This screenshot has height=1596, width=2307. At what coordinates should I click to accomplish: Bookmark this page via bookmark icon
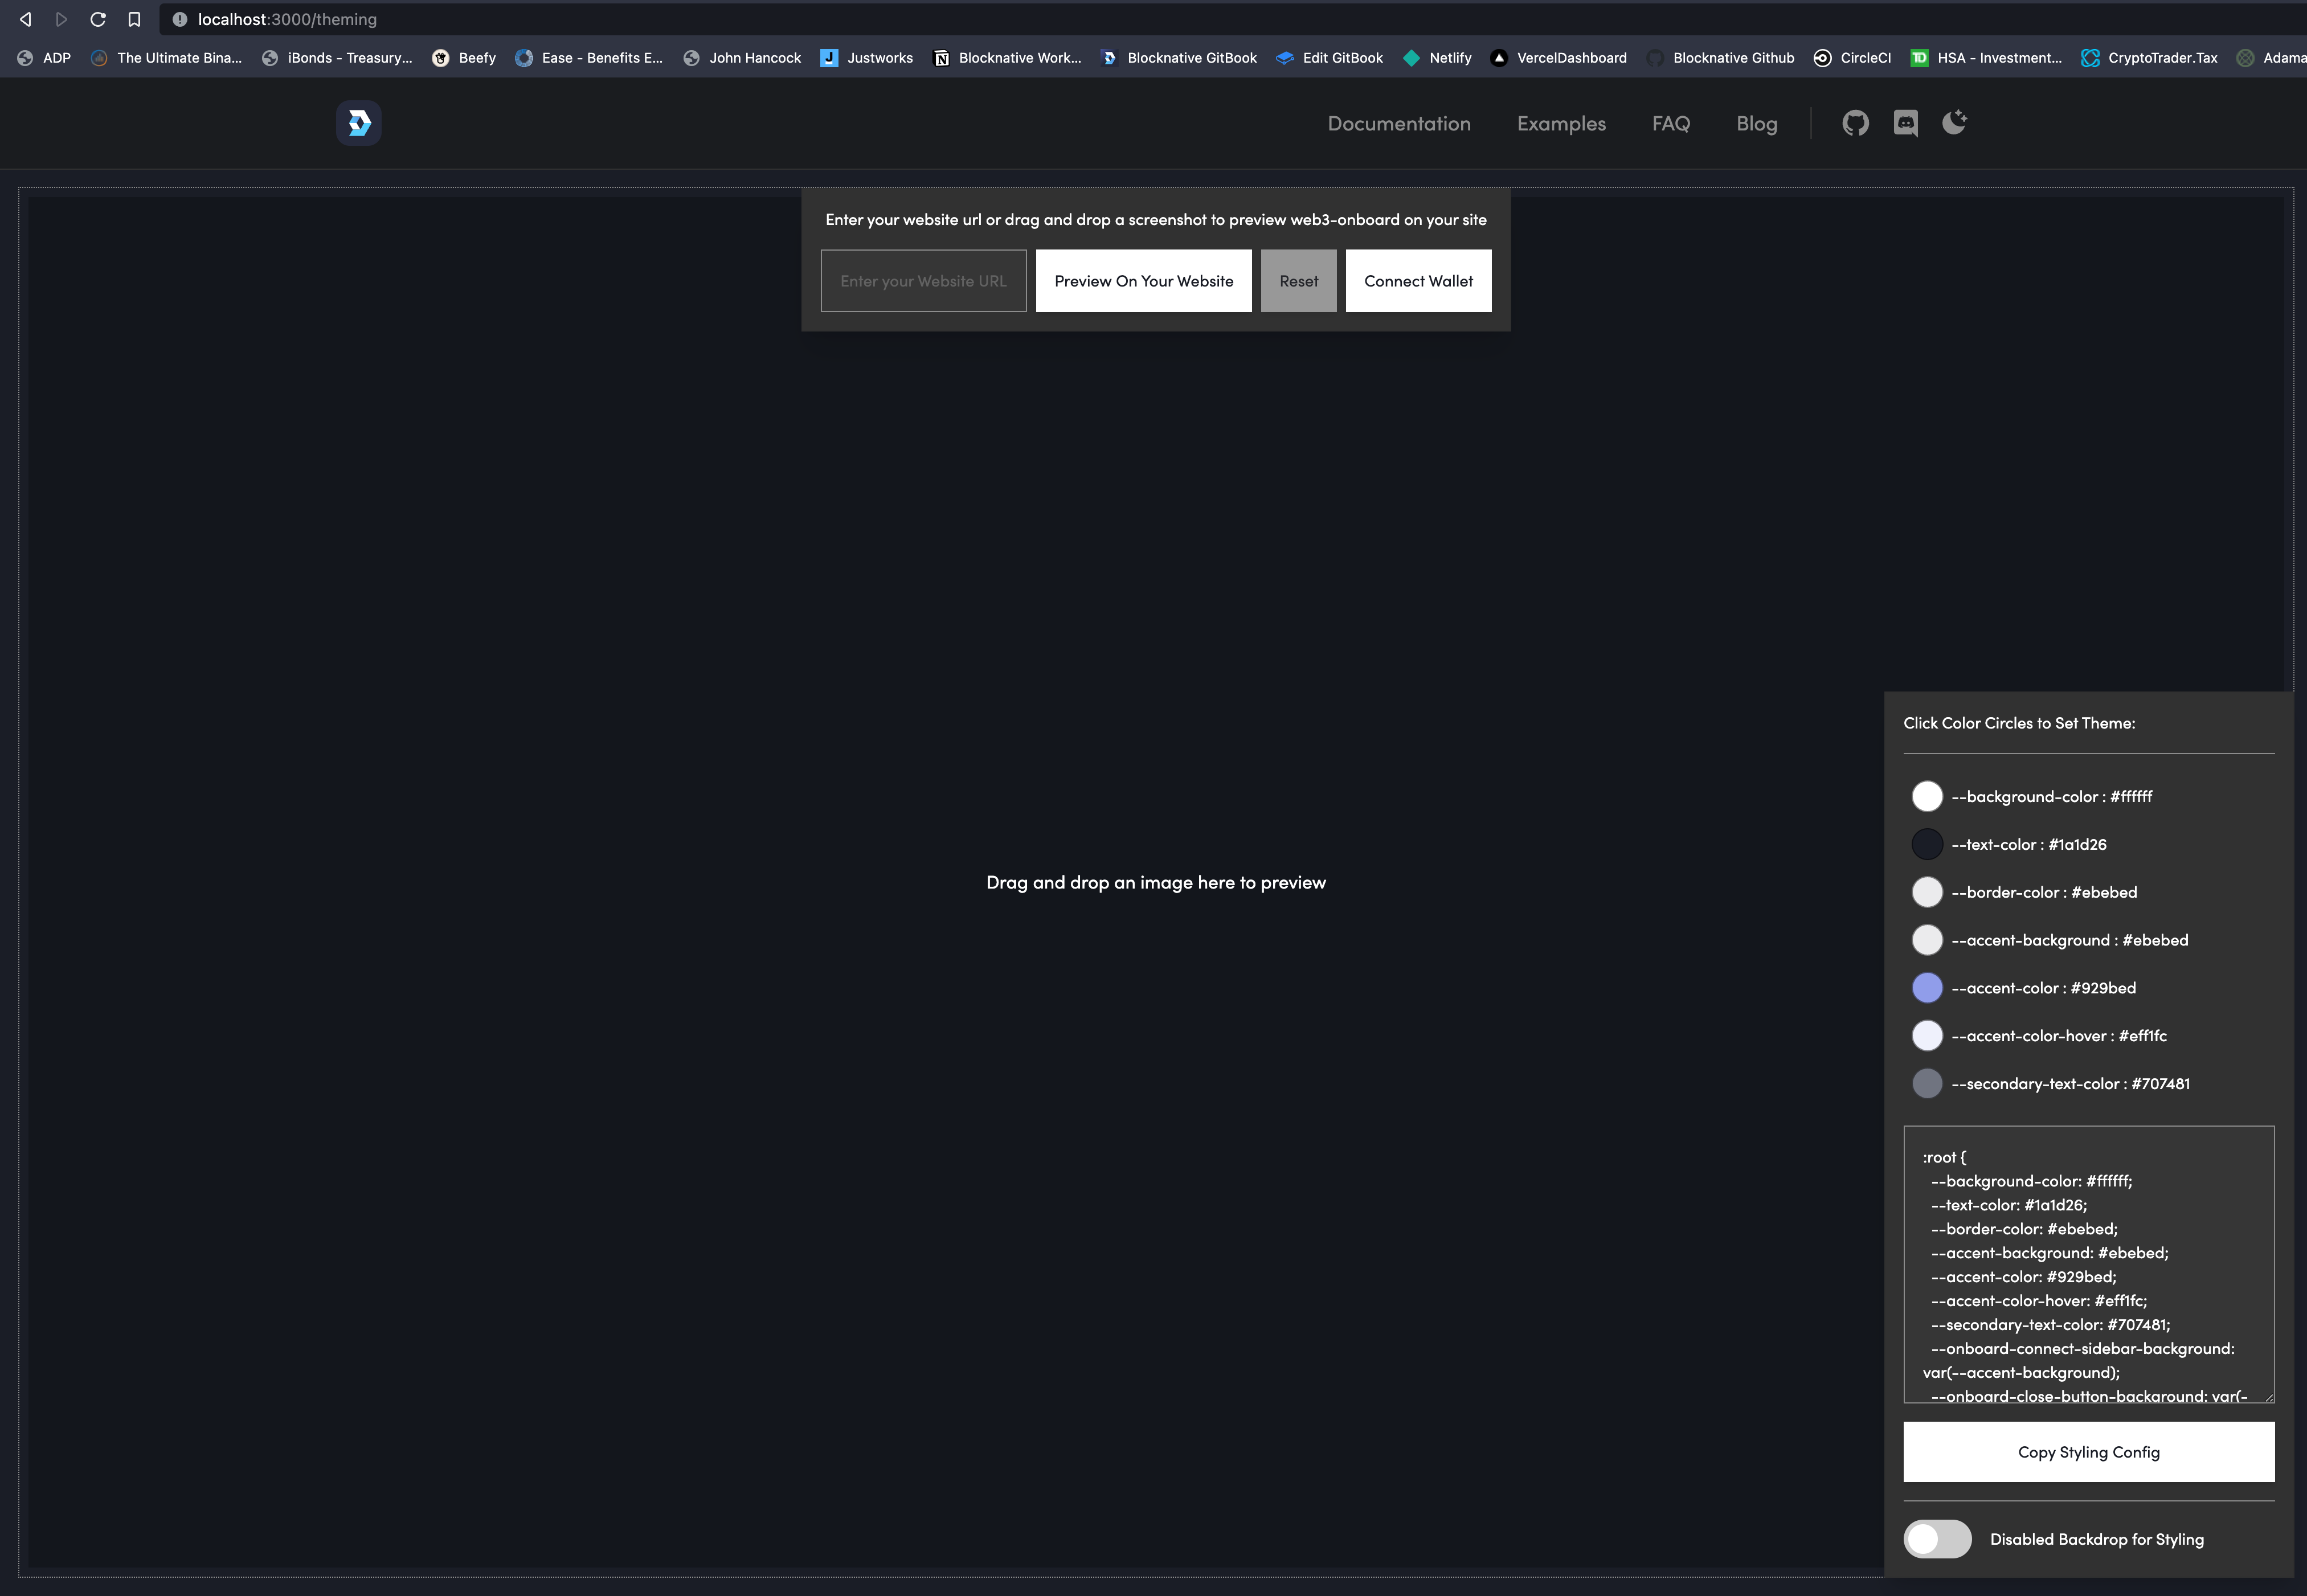[x=134, y=19]
